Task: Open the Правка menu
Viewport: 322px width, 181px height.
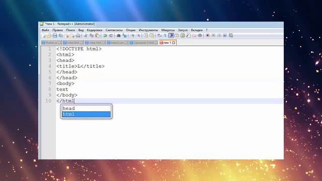Action: (57, 30)
